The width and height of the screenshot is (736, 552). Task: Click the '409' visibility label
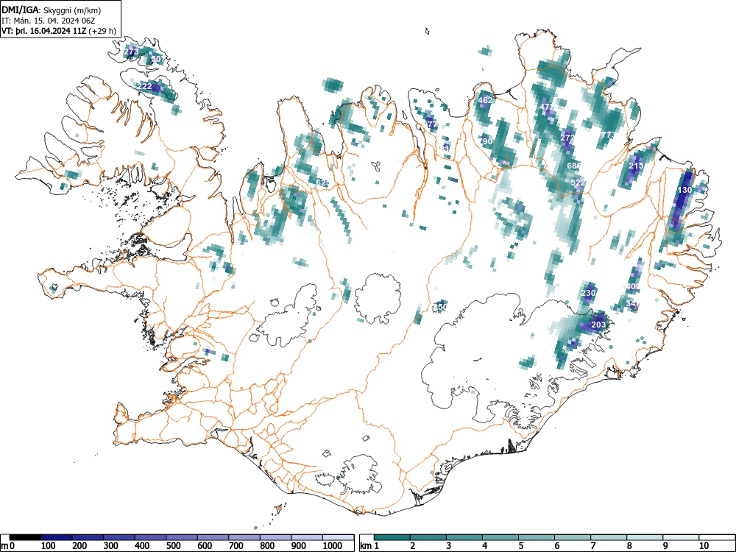pos(633,286)
